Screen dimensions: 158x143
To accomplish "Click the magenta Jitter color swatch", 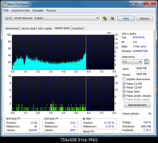I will pyautogui.click(x=84, y=119).
